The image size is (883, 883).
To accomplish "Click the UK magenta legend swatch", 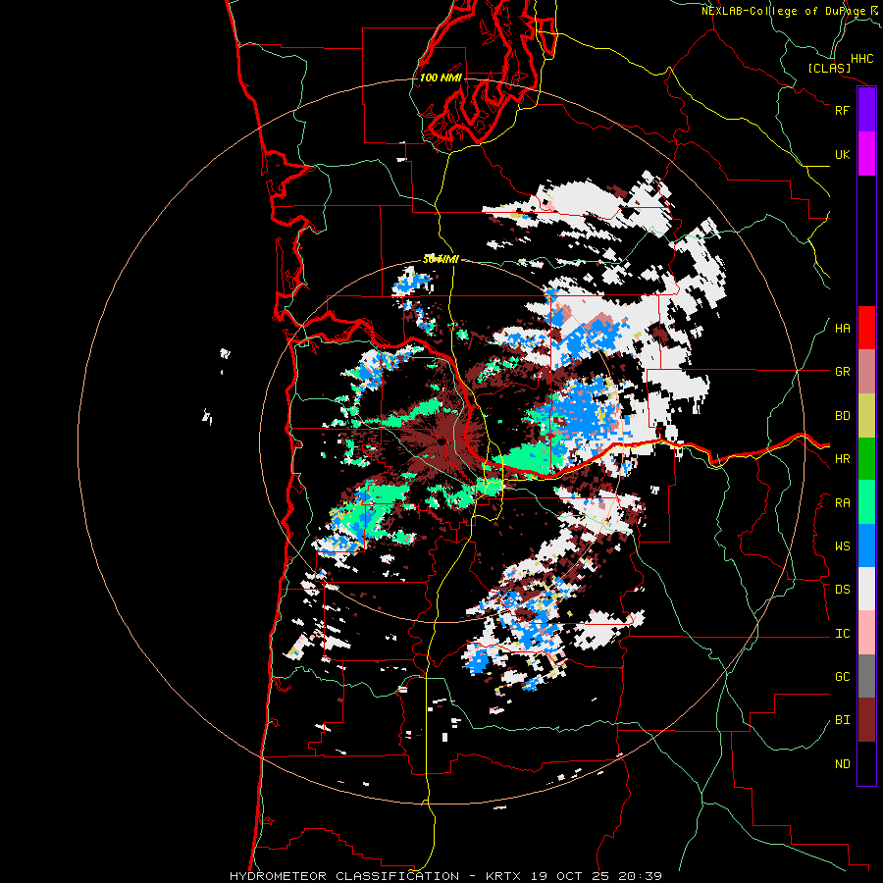I will 866,154.
